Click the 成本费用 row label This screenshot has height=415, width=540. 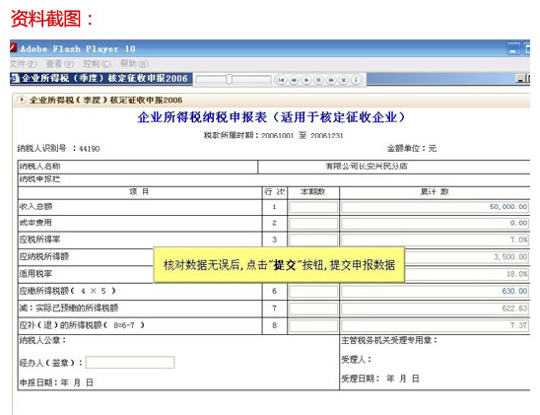pos(35,223)
